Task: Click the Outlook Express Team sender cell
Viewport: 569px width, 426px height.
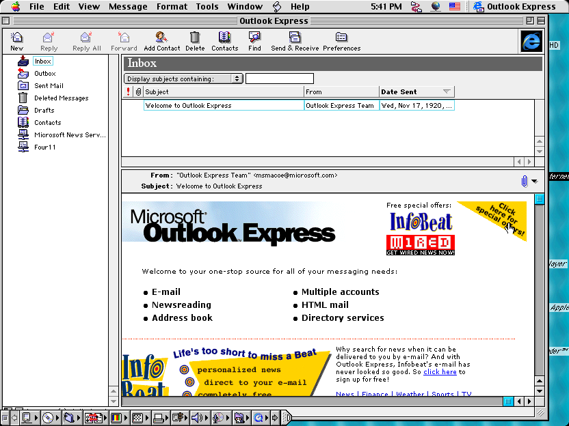Action: pyautogui.click(x=341, y=105)
